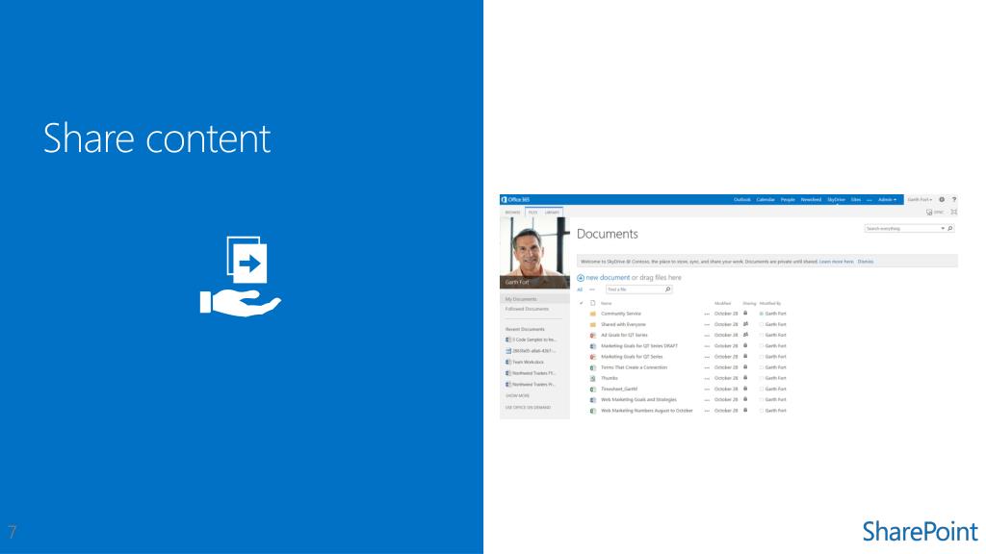This screenshot has width=986, height=554.
Task: Click the Thumbs file icon
Action: point(592,378)
